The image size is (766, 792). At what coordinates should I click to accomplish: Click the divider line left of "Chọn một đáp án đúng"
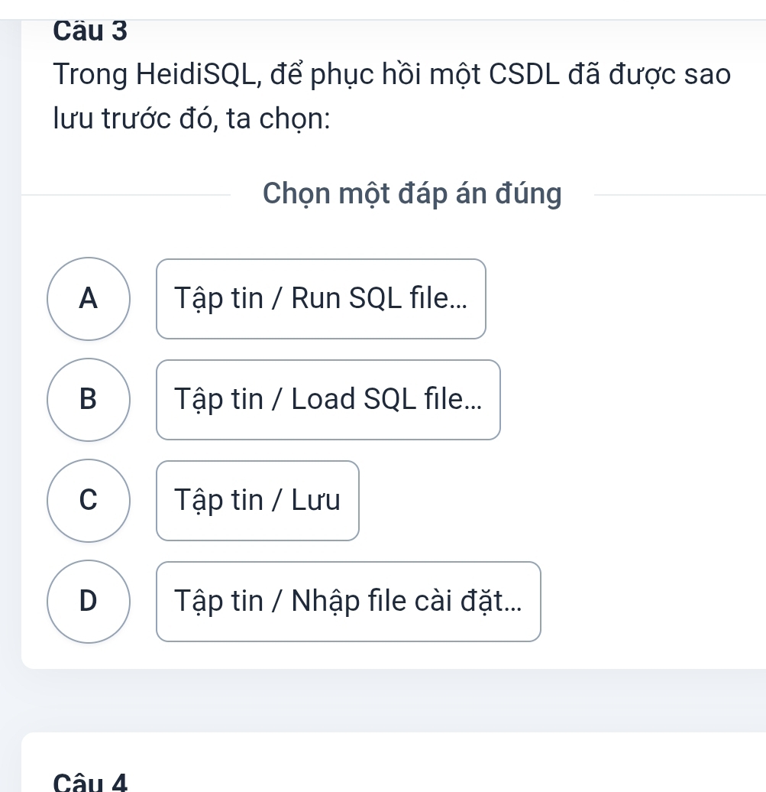[126, 195]
